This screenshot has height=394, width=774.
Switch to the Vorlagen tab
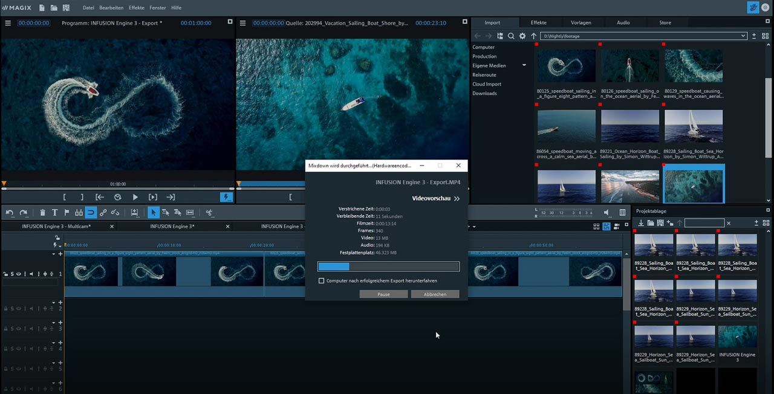pyautogui.click(x=581, y=23)
